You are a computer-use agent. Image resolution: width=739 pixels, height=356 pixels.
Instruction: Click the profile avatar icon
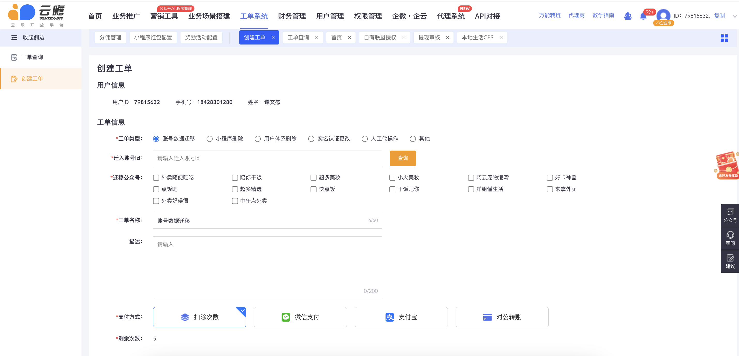[x=663, y=16]
